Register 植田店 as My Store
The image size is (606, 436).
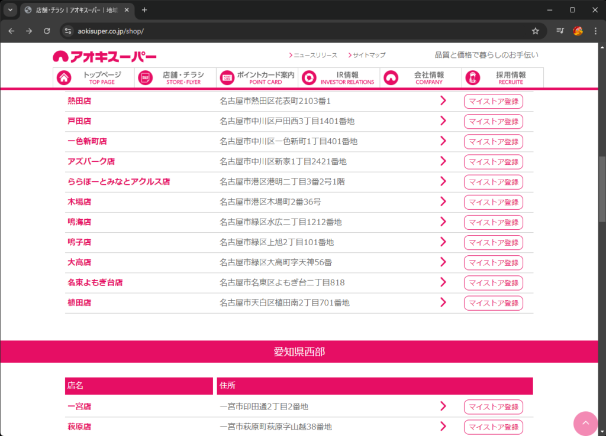pos(494,303)
